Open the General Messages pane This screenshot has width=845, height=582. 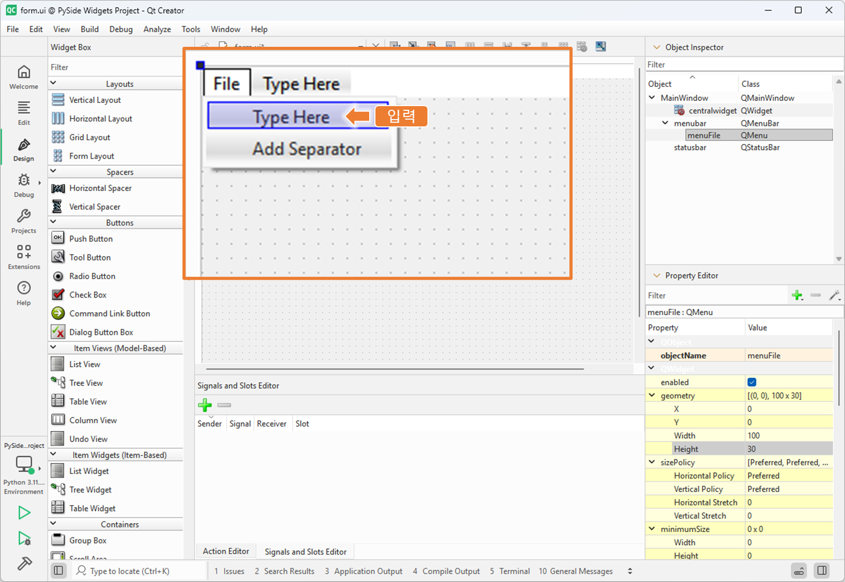point(576,571)
